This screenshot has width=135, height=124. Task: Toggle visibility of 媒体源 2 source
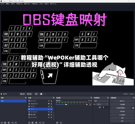pos(49,106)
